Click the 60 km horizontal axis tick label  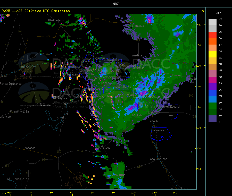click(x=92, y=192)
